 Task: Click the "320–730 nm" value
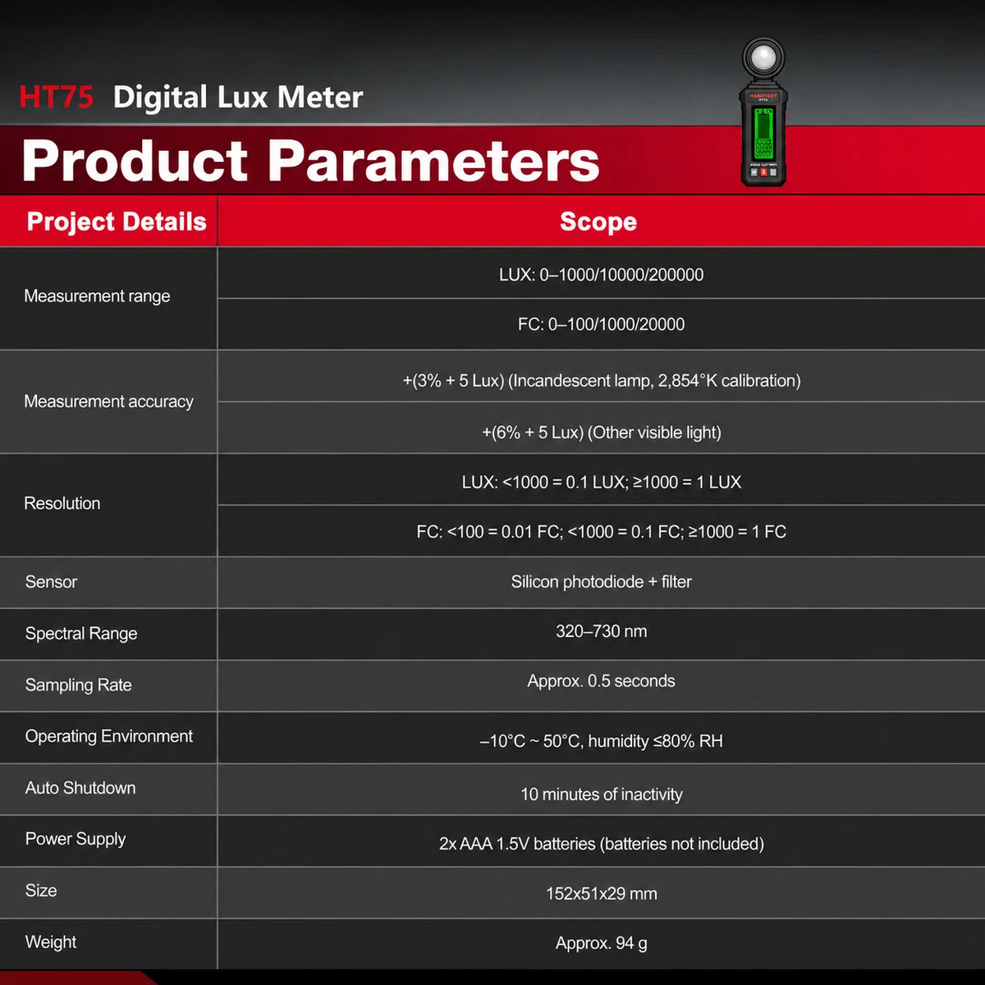coord(602,631)
